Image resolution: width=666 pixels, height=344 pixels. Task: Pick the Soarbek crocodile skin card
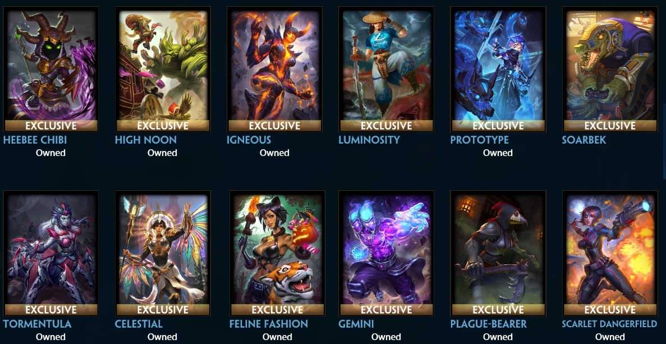[x=610, y=69]
